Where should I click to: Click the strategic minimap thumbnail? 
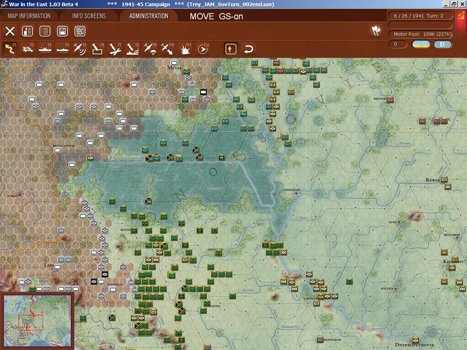pos(38,321)
